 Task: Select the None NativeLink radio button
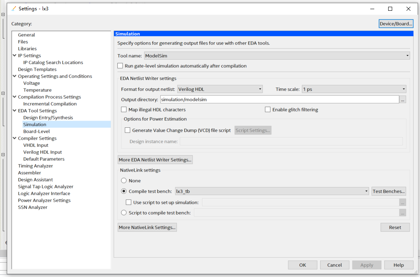(x=124, y=180)
